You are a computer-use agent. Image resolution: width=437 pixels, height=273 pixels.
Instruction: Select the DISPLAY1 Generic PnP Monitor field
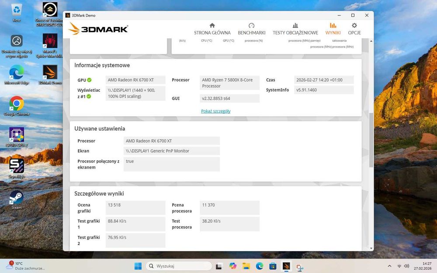tap(172, 151)
